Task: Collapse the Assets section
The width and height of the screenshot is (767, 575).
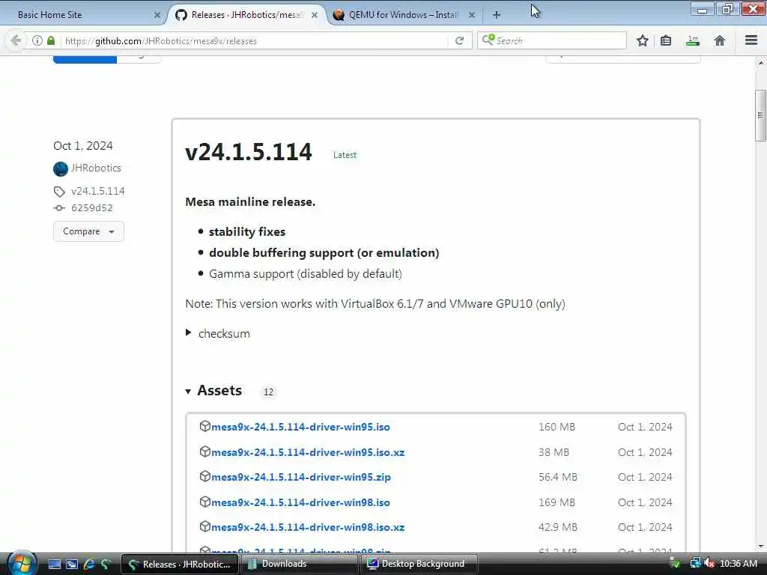Action: point(214,391)
